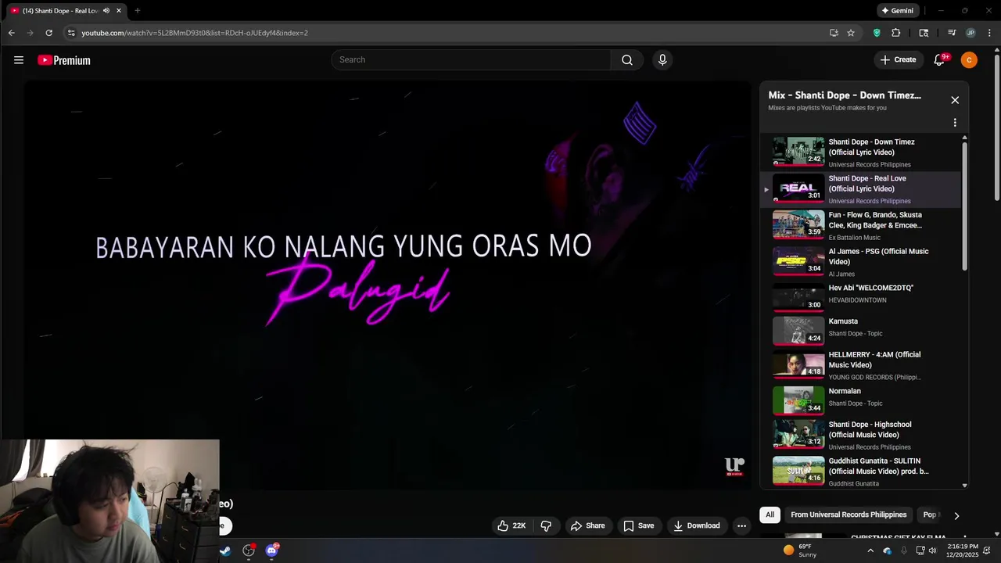Screen dimensions: 1001x563
Task: Save the video to a playlist
Action: click(639, 525)
